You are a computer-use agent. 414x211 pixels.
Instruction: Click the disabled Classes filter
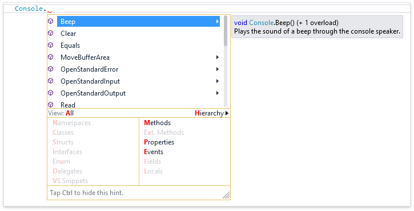pos(63,133)
